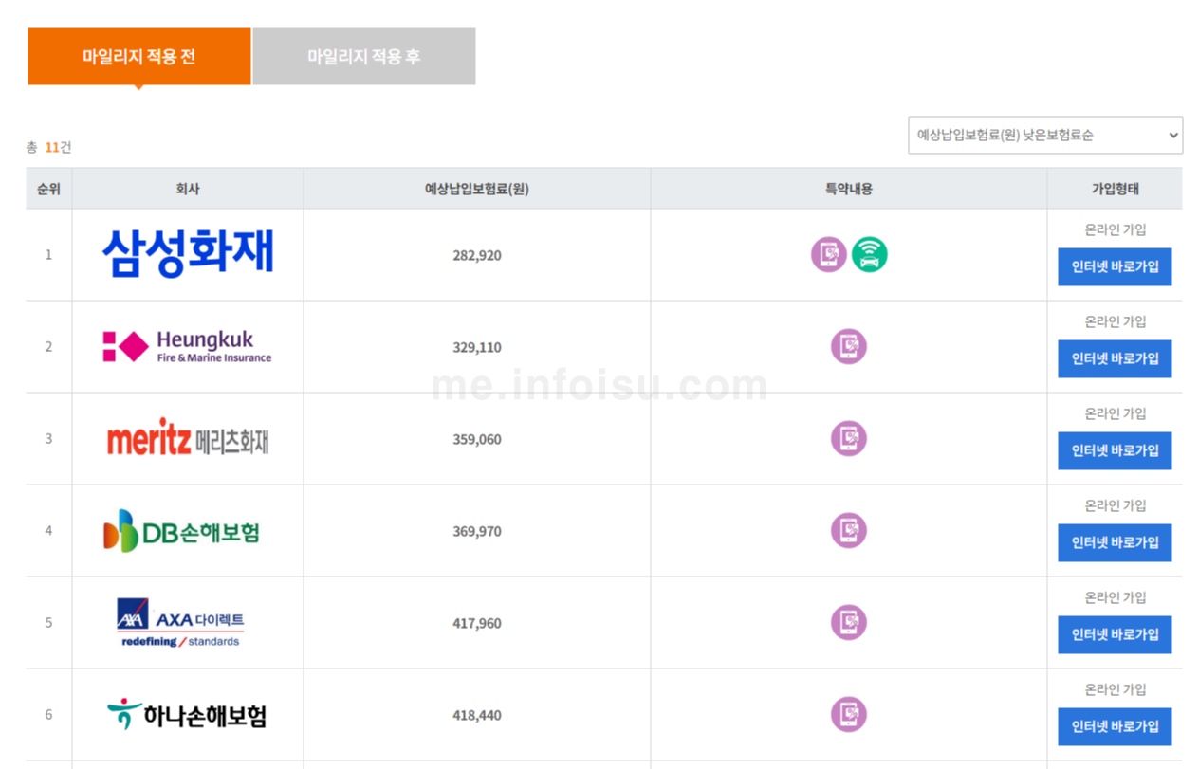Image resolution: width=1199 pixels, height=769 pixels.
Task: Click the premium value 418,440
Action: point(477,716)
